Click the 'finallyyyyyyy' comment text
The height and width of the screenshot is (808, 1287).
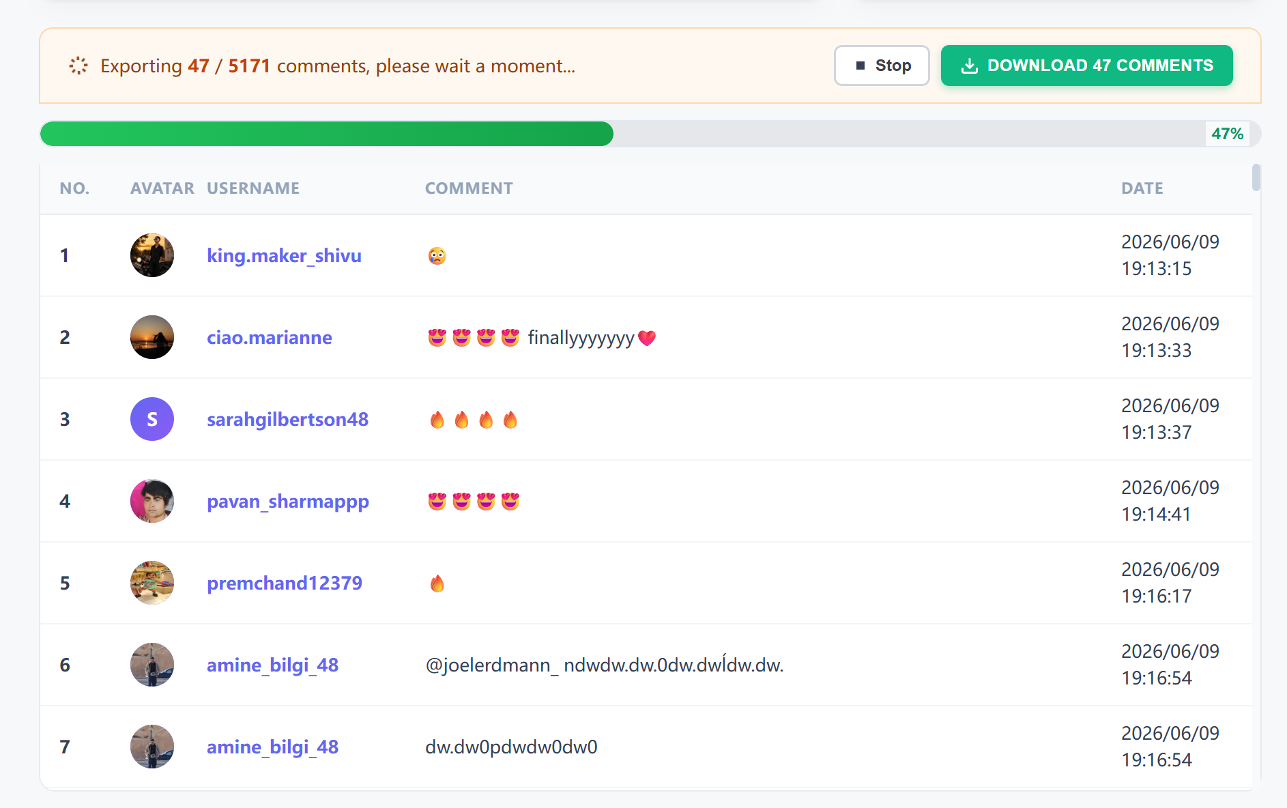pyautogui.click(x=581, y=338)
